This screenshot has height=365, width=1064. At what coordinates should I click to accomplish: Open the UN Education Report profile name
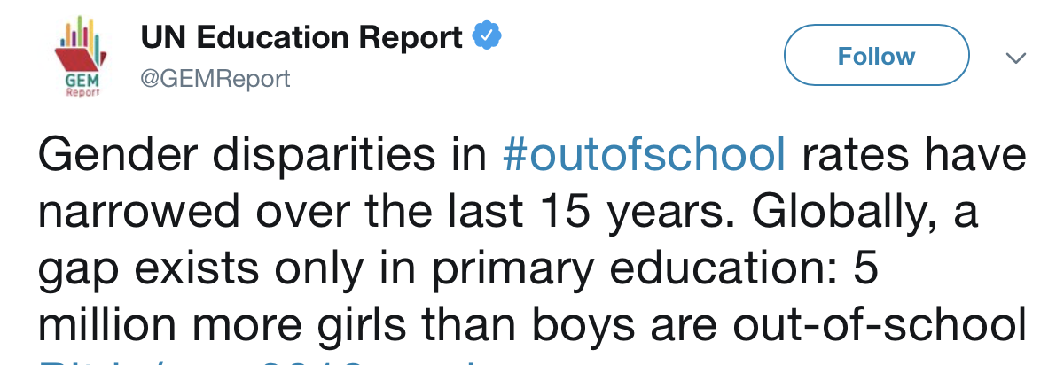[x=301, y=37]
